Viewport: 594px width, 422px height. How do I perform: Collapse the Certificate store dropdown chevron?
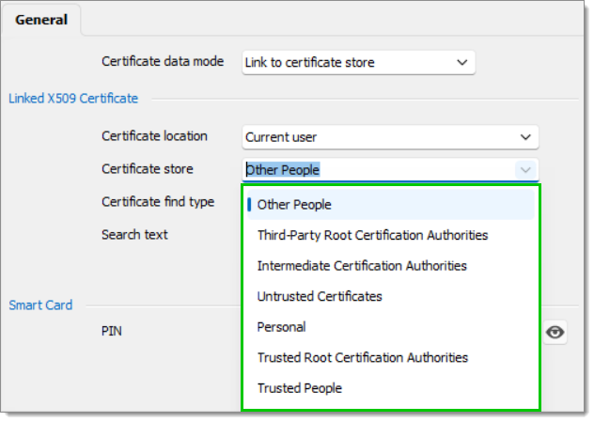tap(525, 170)
